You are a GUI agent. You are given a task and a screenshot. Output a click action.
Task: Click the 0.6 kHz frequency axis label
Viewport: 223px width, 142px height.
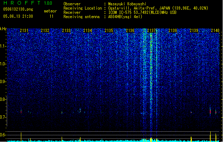[x=3, y=135]
